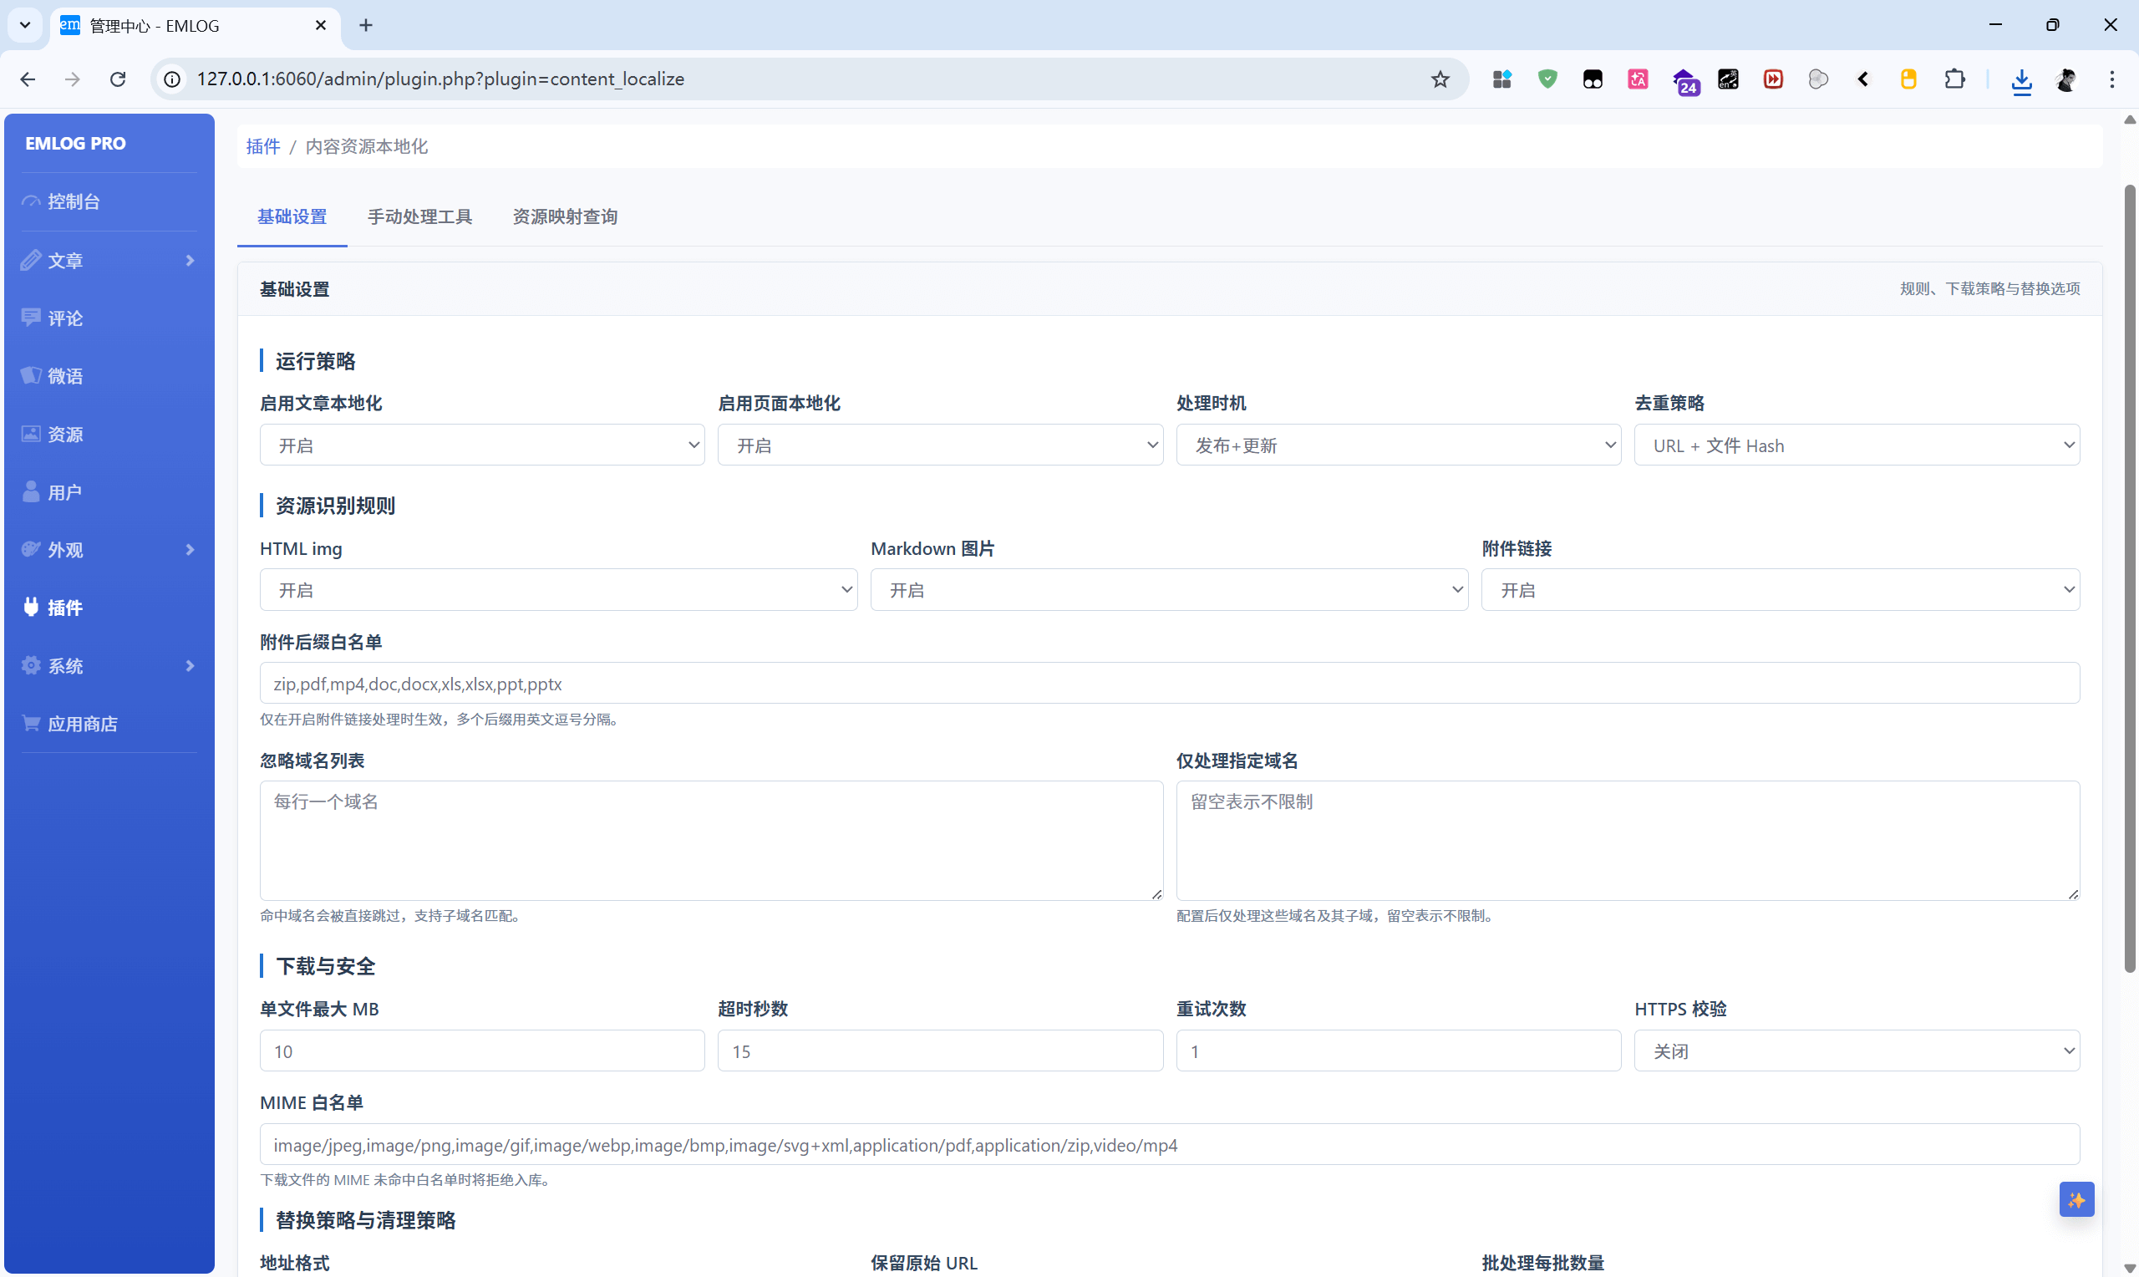Open 处理时机 dropdown showing 发布+更新

point(1399,445)
